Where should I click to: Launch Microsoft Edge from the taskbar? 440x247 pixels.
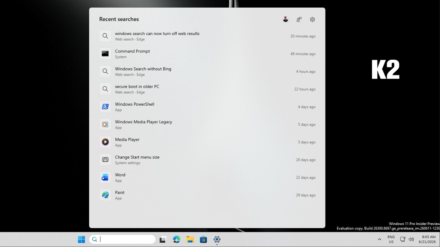click(x=176, y=239)
